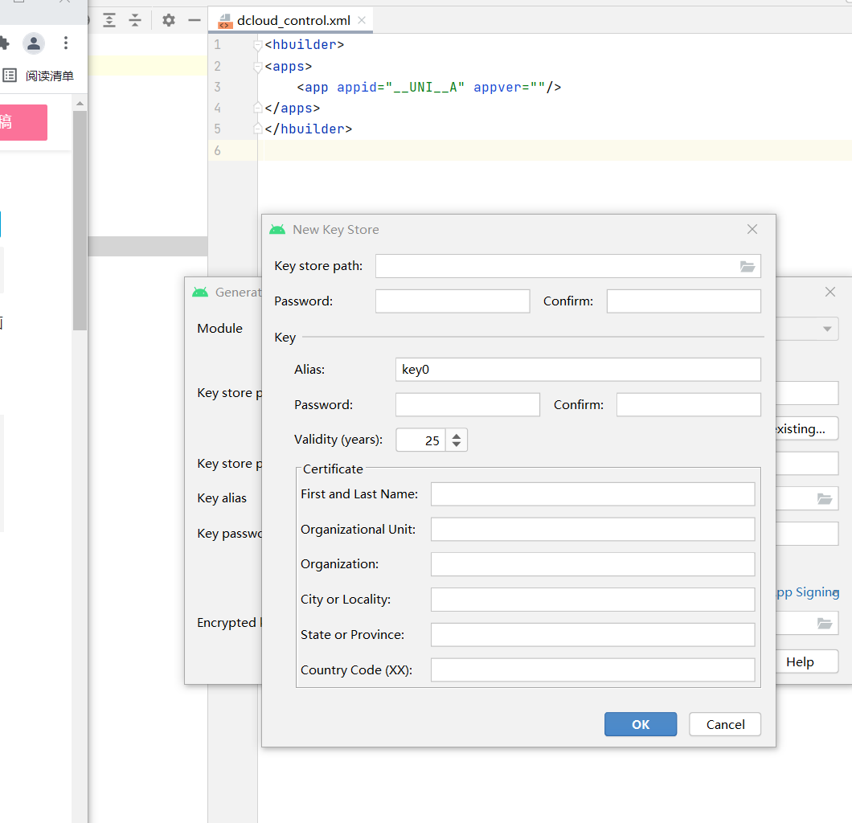Click the Android icon in New Key Store title

click(x=277, y=230)
